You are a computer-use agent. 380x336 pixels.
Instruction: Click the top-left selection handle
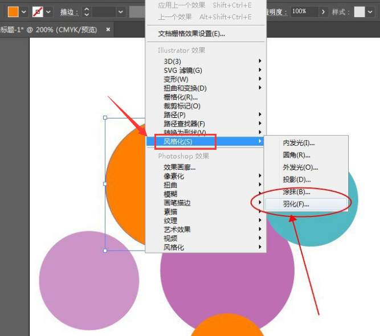click(x=105, y=118)
